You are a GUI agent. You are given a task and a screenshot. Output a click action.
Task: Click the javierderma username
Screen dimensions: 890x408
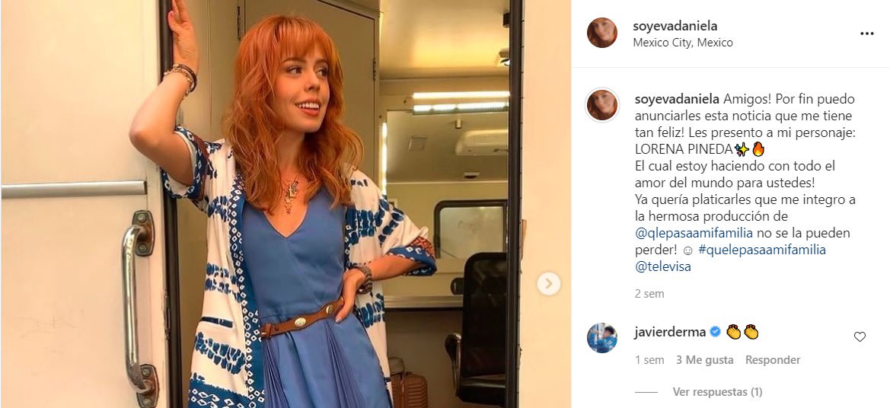pyautogui.click(x=669, y=332)
